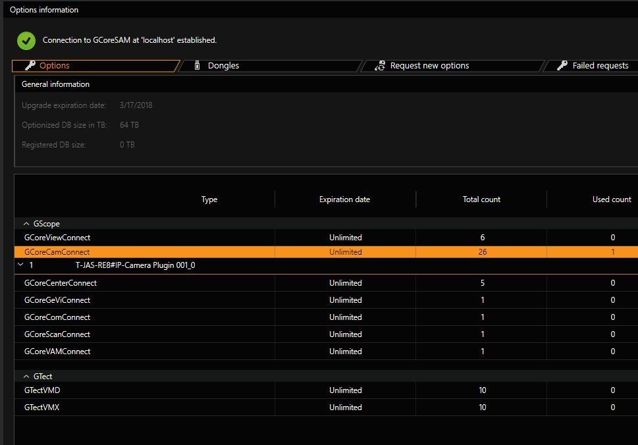Click the key icon on Options tab
This screenshot has height=445, width=638.
coord(30,65)
